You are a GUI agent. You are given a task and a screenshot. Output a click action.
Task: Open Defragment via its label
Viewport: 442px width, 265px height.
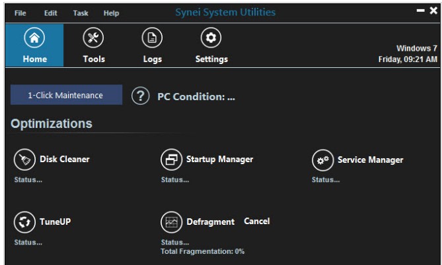click(x=210, y=222)
